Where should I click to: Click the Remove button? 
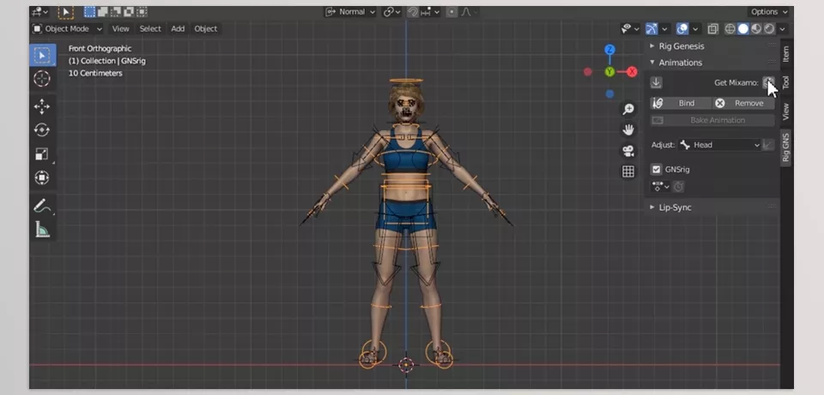coord(743,104)
